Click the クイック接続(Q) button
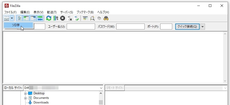 (x=187, y=27)
